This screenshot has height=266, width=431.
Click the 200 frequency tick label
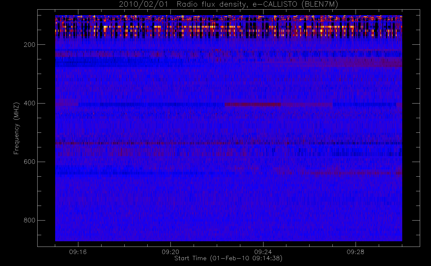[x=29, y=45]
